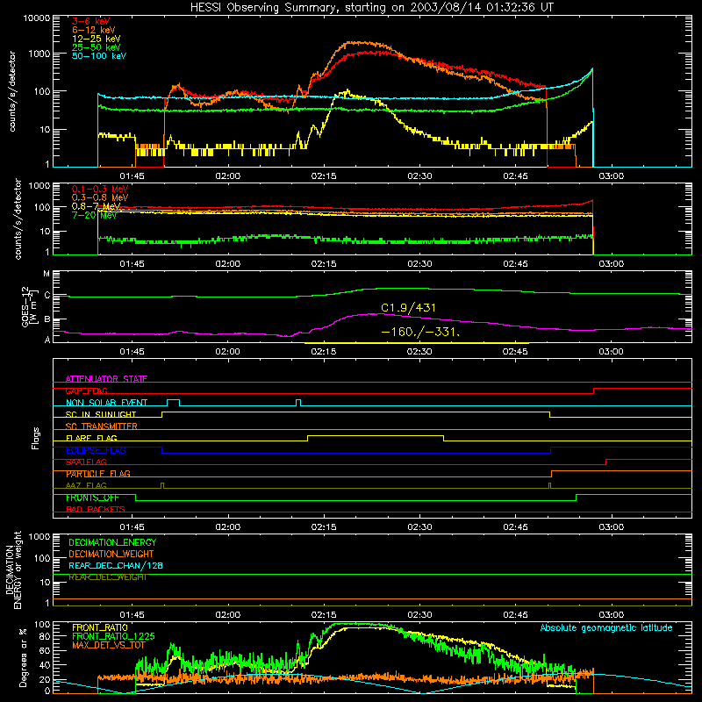Click the 0.1-0.3 MeV legend label
The width and height of the screenshot is (702, 702).
click(100, 189)
